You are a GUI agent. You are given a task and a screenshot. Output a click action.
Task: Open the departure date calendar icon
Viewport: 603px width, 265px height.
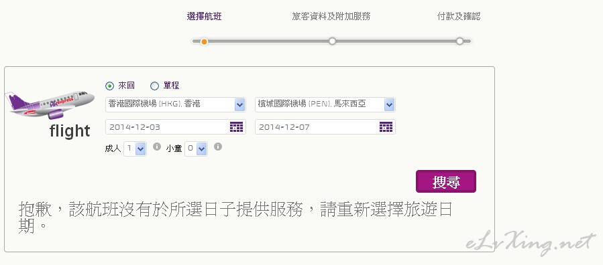click(x=237, y=127)
